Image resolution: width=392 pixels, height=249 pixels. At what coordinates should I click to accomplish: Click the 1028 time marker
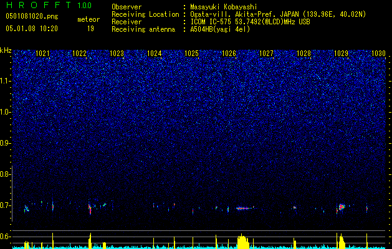tap(304, 54)
